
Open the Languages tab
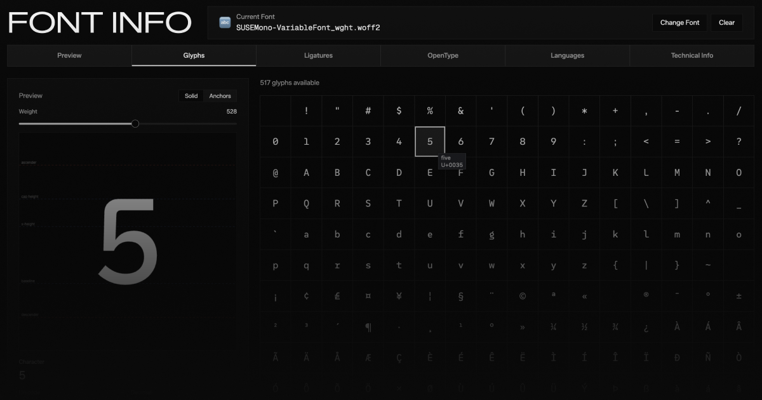567,55
